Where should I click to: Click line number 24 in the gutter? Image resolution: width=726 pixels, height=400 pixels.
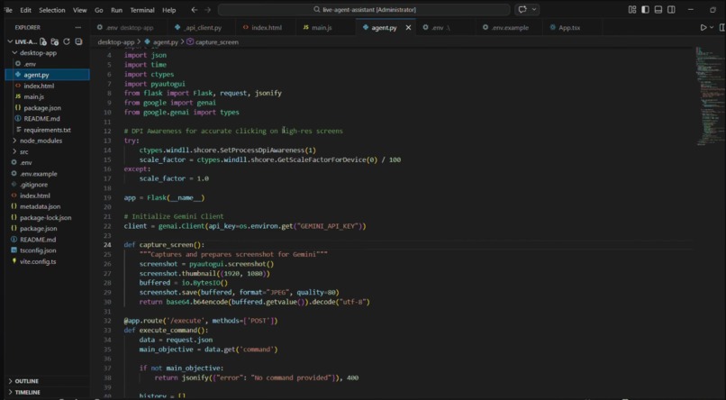[107, 245]
